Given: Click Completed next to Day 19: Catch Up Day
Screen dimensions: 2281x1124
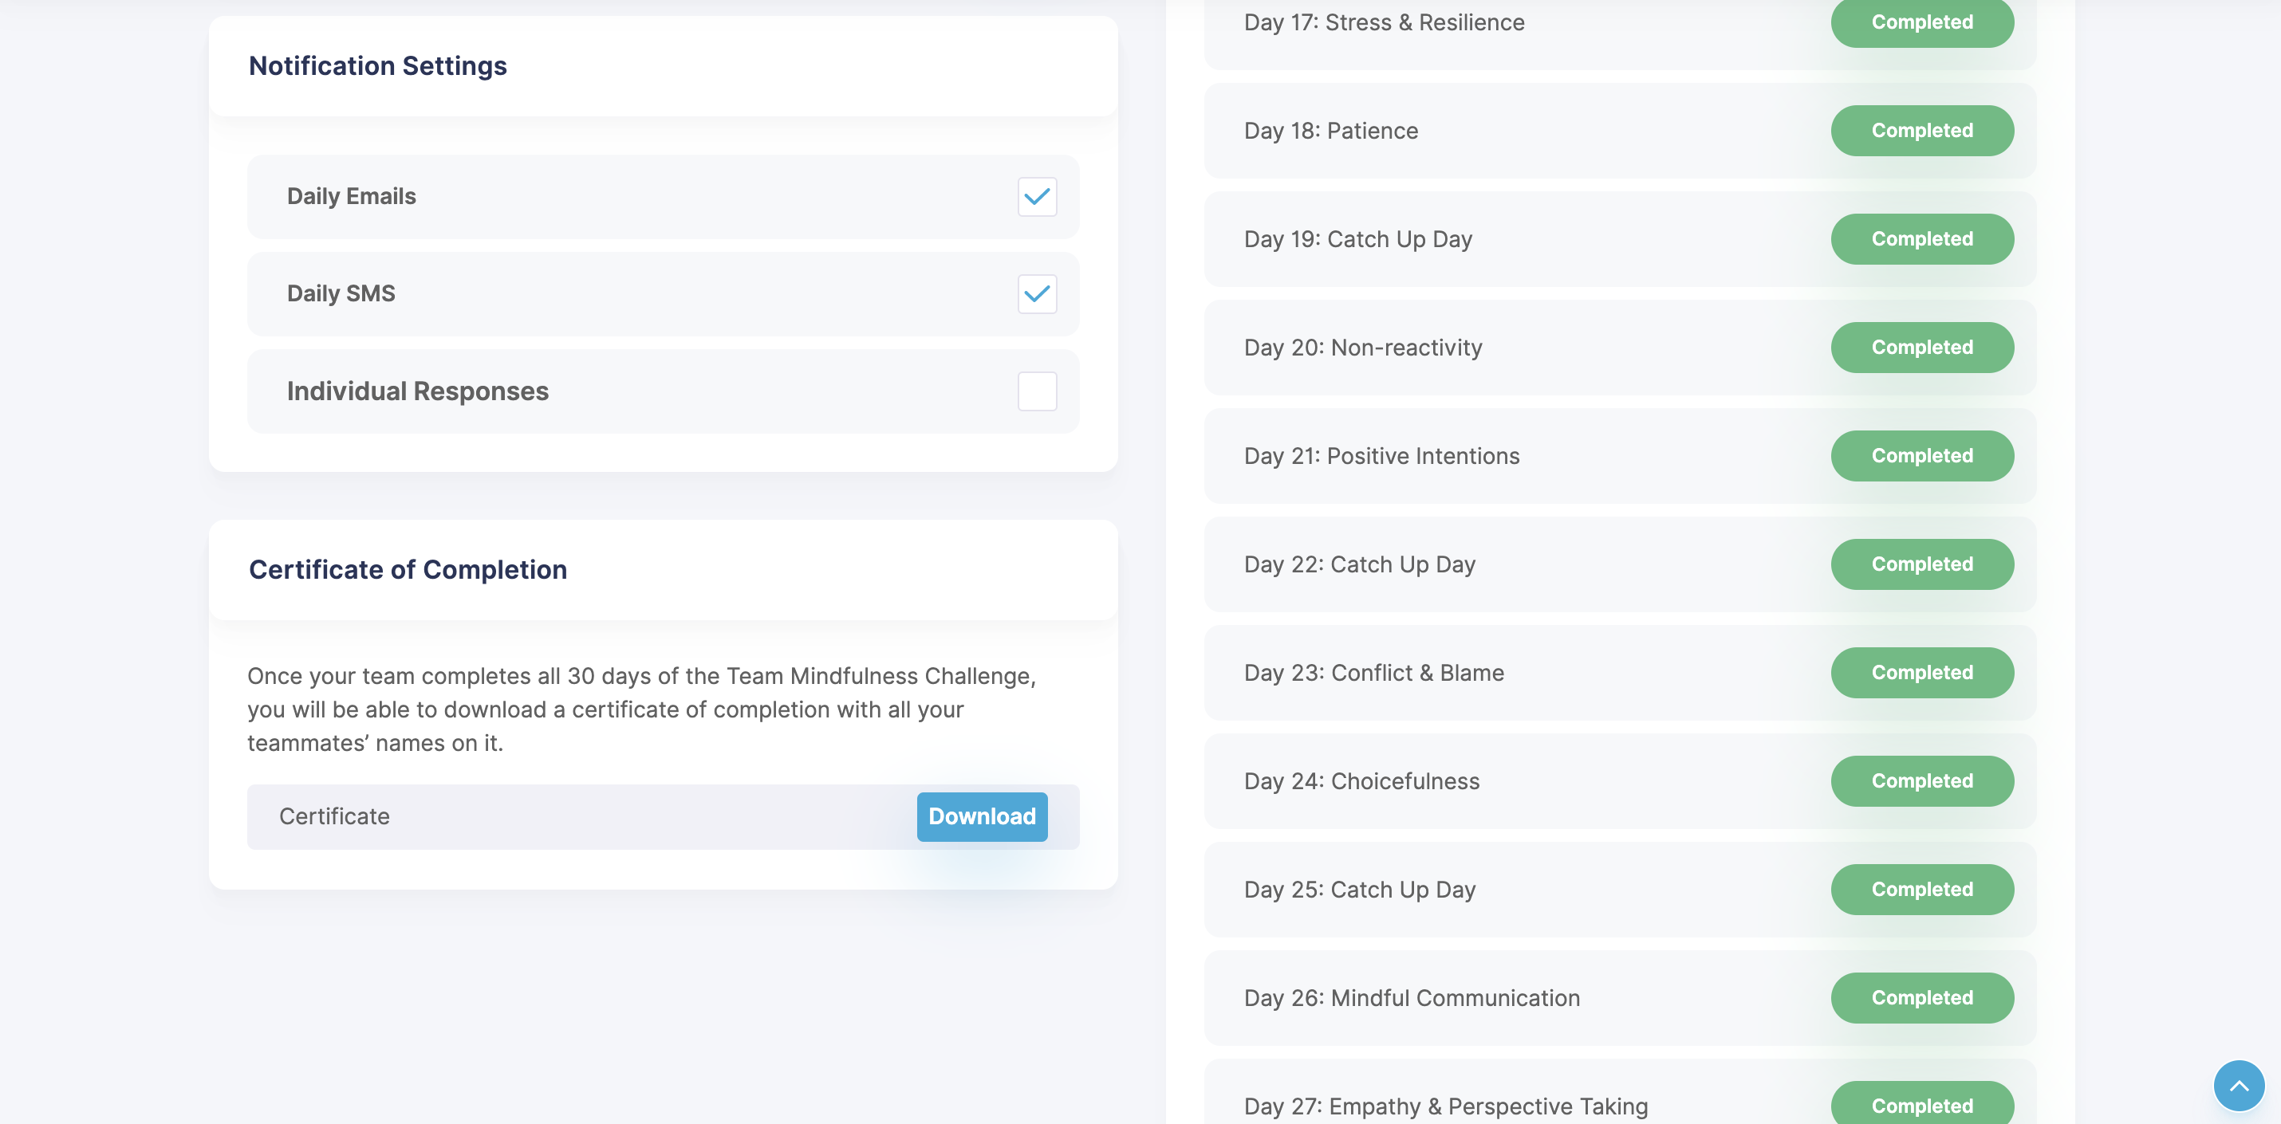Looking at the screenshot, I should (x=1921, y=238).
